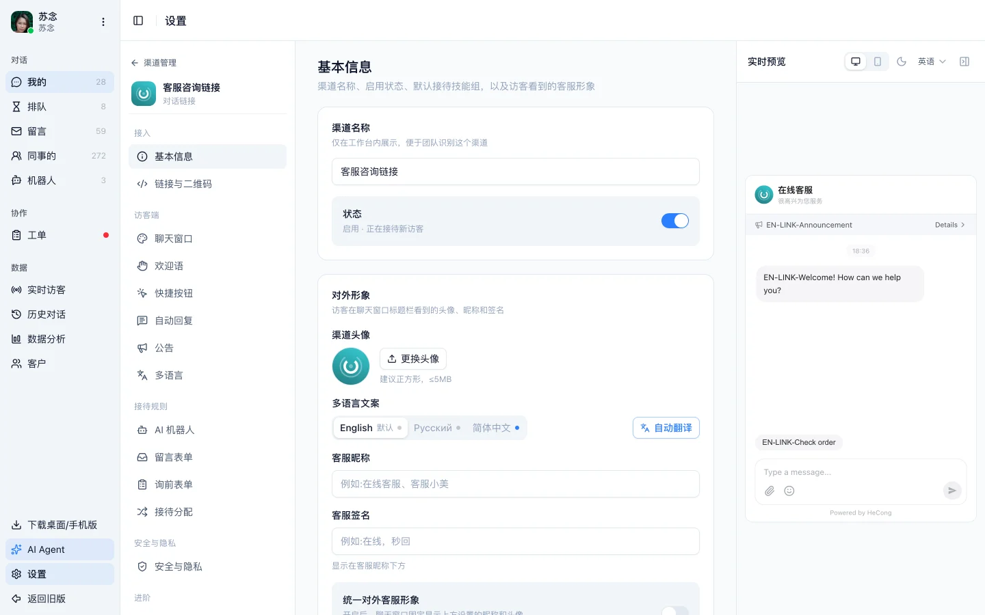This screenshot has height=615, width=985.
Task: Enable the 统一对外客服形象 switch
Action: tap(675, 611)
